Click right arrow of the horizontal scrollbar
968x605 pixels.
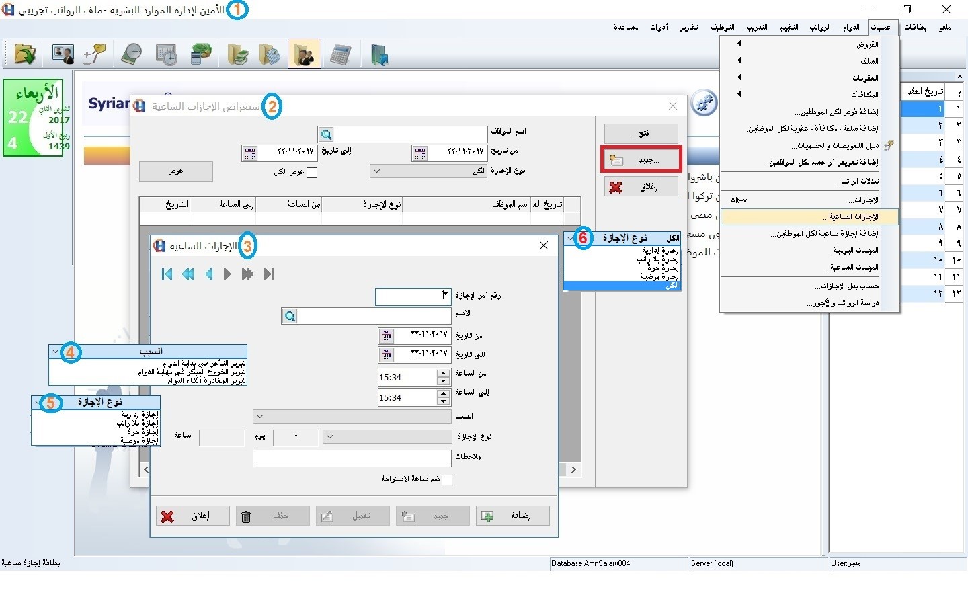[573, 469]
